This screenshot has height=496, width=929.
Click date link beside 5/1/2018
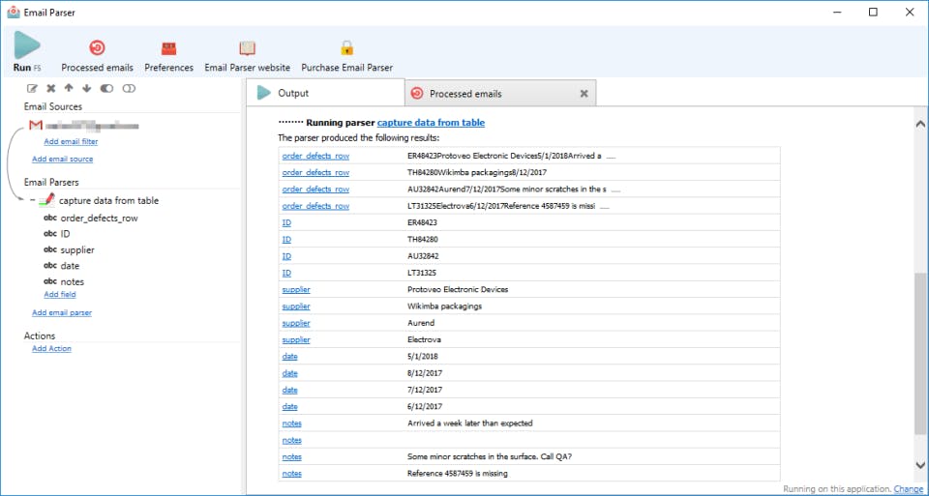point(289,357)
